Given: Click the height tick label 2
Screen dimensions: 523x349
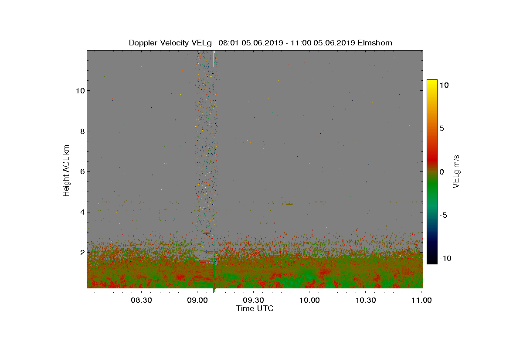Looking at the screenshot, I should point(82,253).
